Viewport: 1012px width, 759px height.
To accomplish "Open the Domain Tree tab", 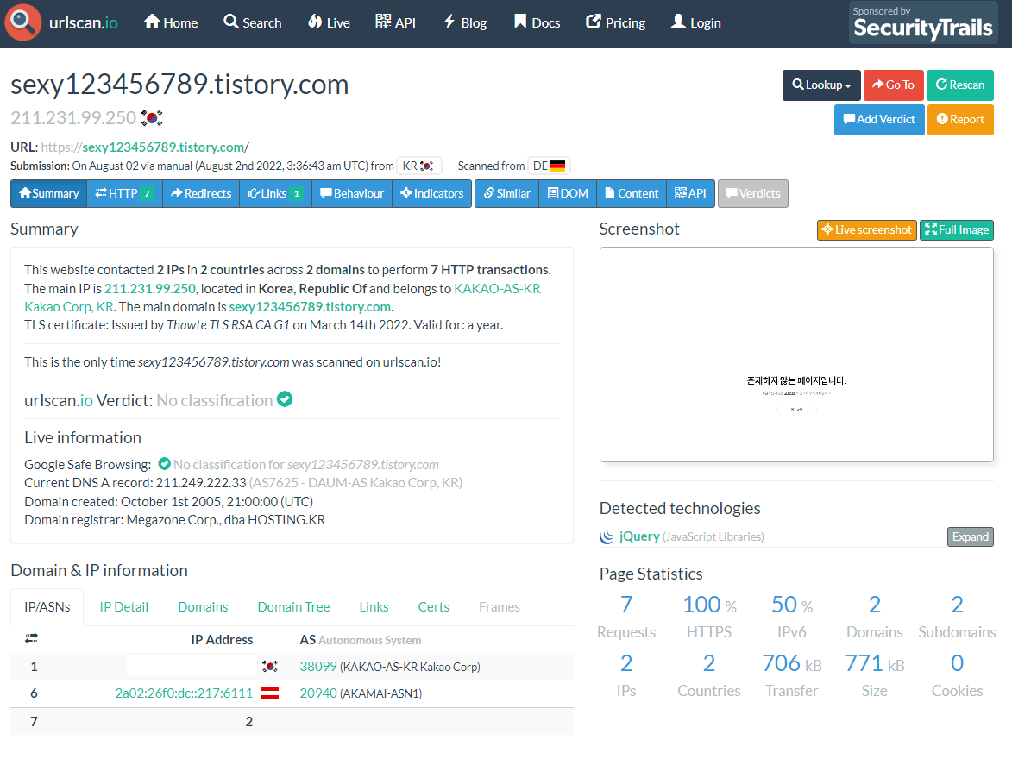I will 293,606.
